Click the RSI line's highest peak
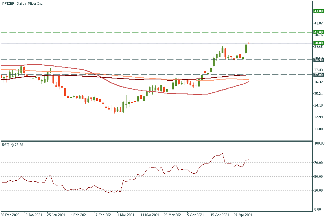This screenshot has width=328, height=219. coord(222,154)
